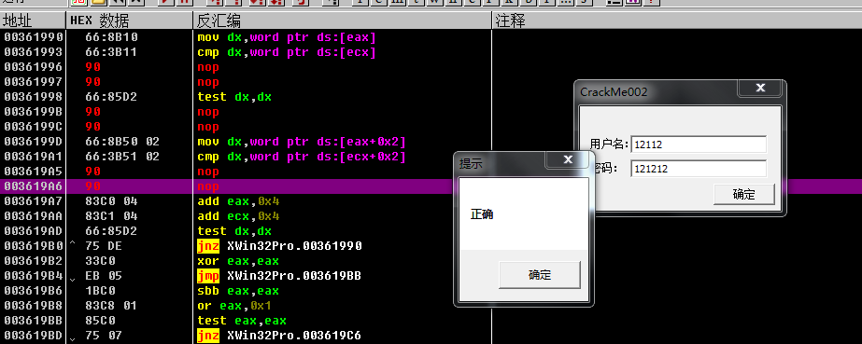Close the 提示 dialog with its X
The image size is (862, 344).
click(x=568, y=159)
